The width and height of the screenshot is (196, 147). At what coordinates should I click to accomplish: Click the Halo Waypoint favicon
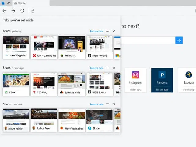[6, 55]
